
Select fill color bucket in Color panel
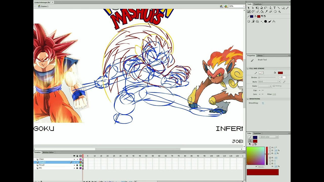pyautogui.click(x=250, y=141)
